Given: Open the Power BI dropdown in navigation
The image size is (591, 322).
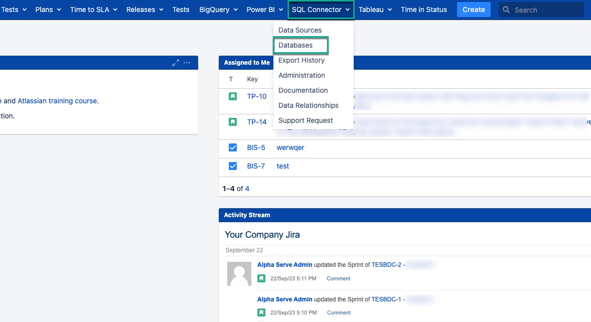Looking at the screenshot, I should pyautogui.click(x=264, y=10).
